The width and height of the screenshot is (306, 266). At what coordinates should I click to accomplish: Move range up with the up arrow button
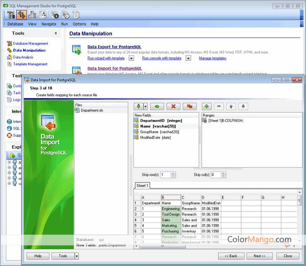pyautogui.click(x=231, y=106)
